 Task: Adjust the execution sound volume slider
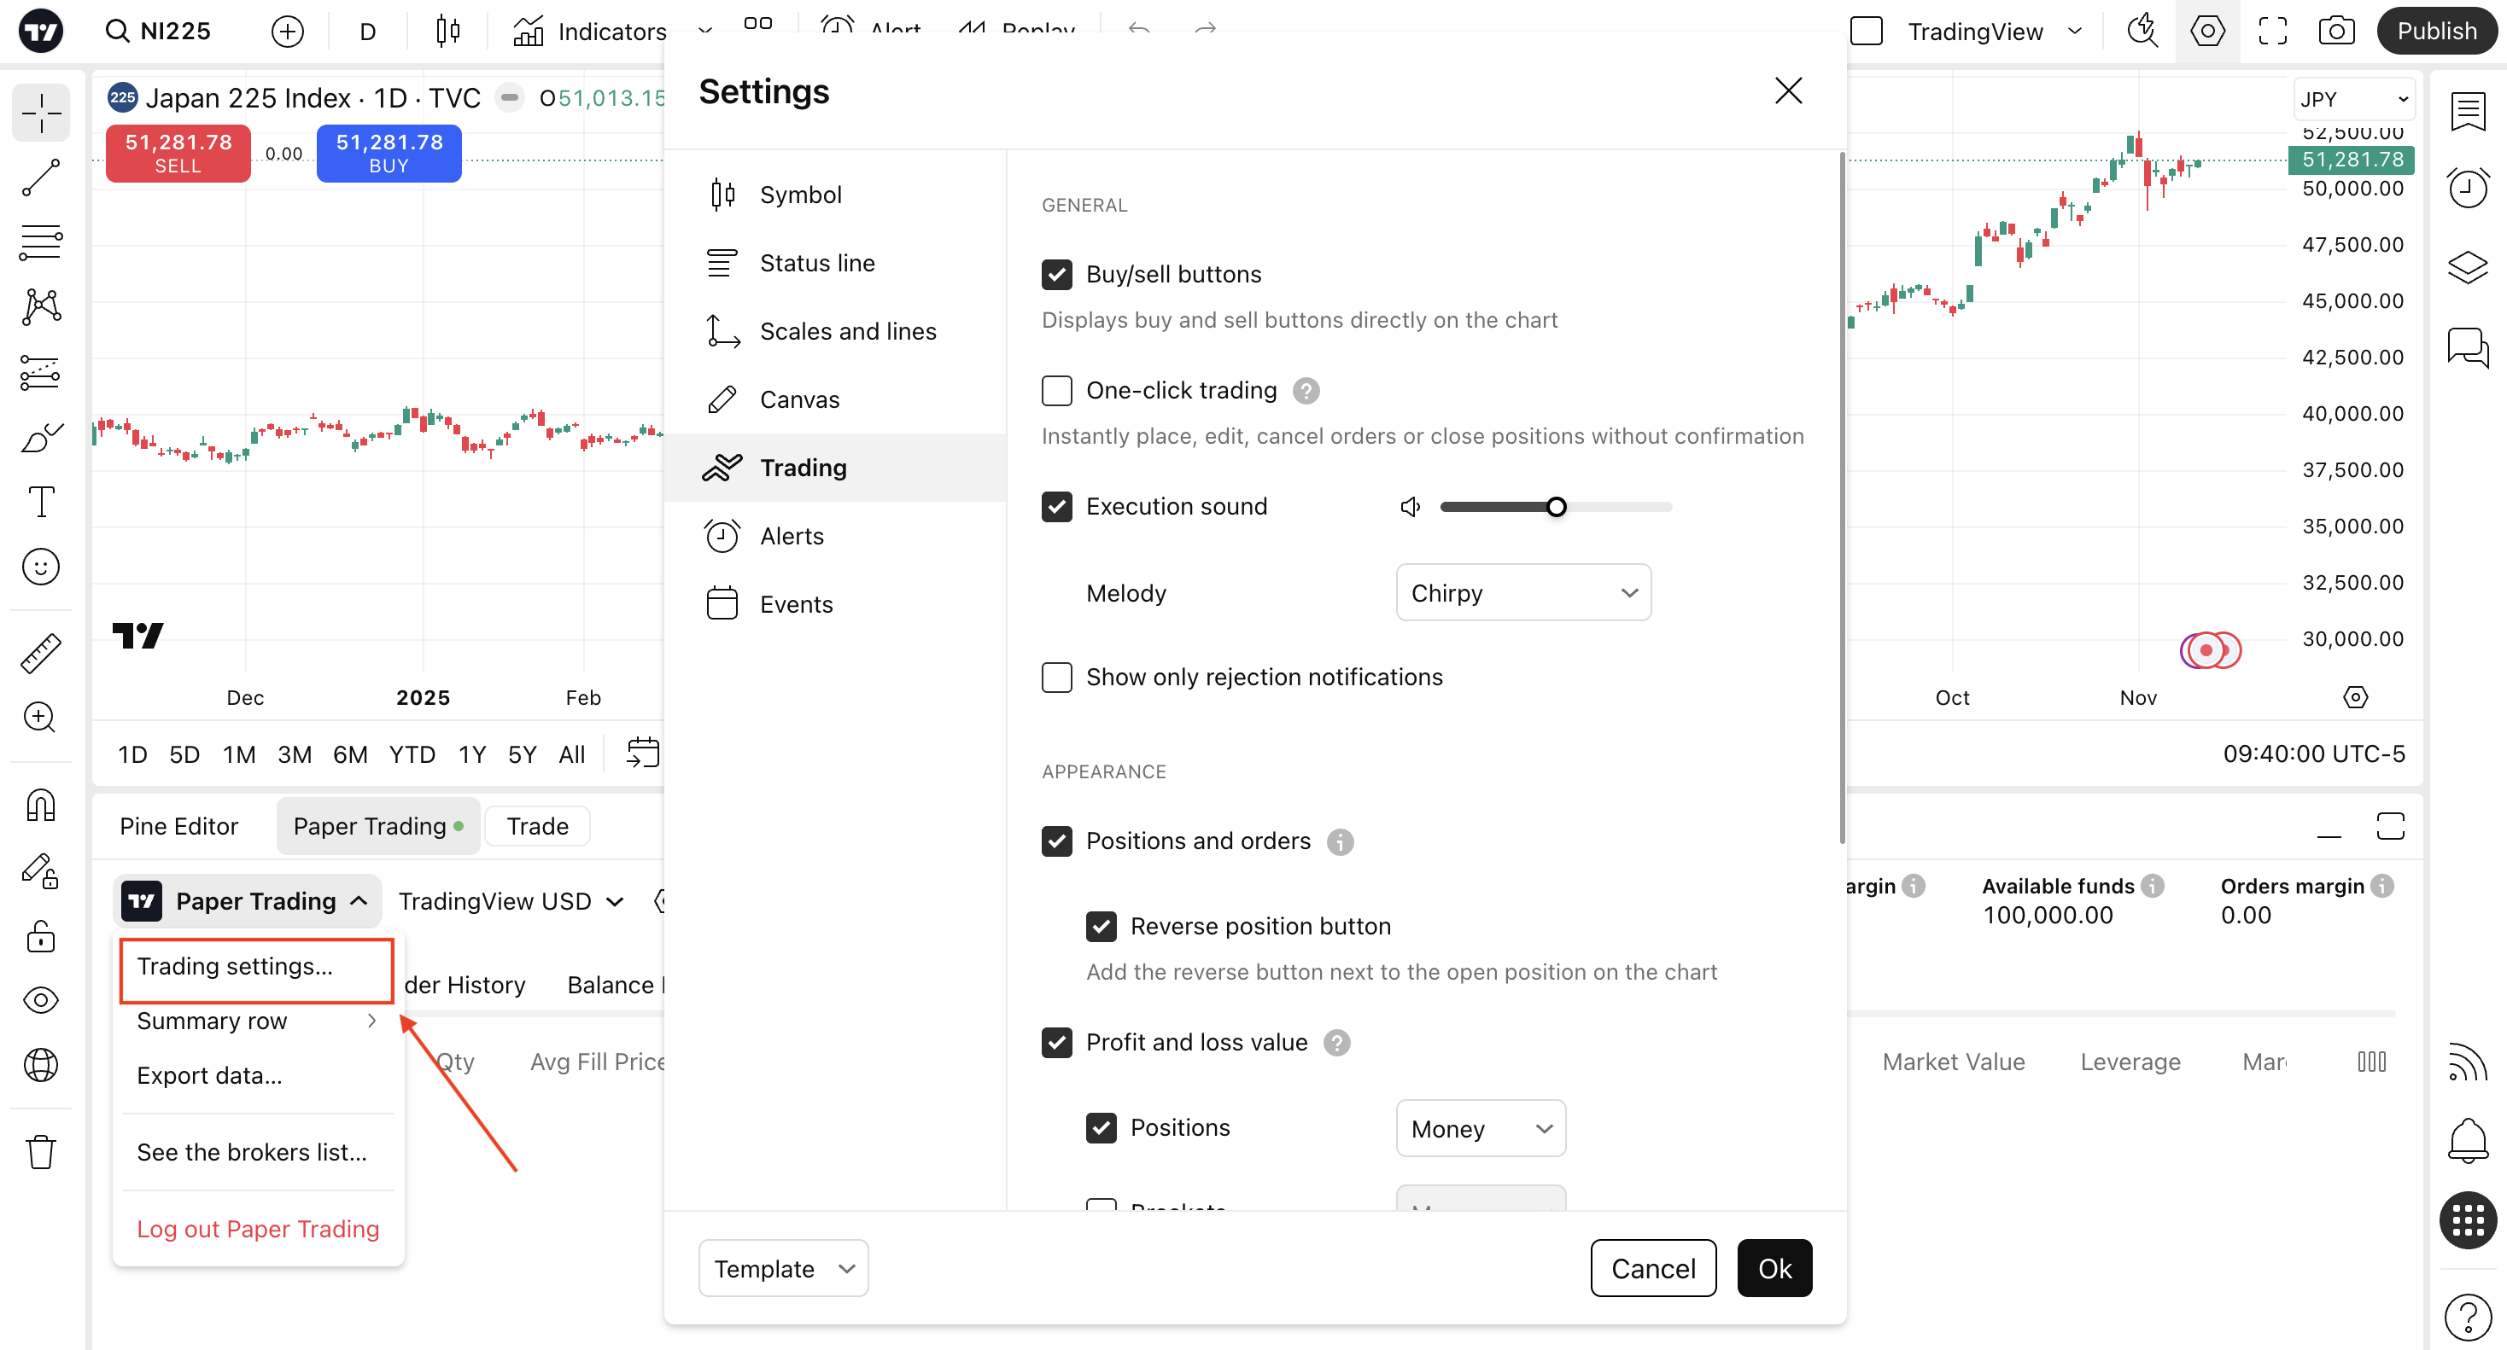(x=1556, y=507)
